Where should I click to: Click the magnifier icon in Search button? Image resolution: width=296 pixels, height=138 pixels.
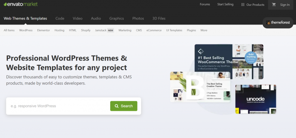pyautogui.click(x=116, y=106)
